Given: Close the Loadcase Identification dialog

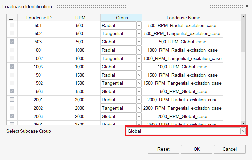Looking at the screenshot, I should tap(247, 6).
